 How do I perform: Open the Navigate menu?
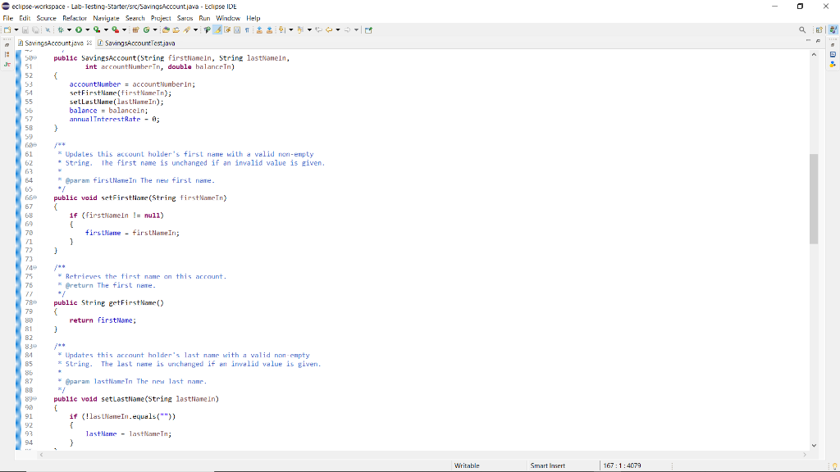[x=106, y=18]
